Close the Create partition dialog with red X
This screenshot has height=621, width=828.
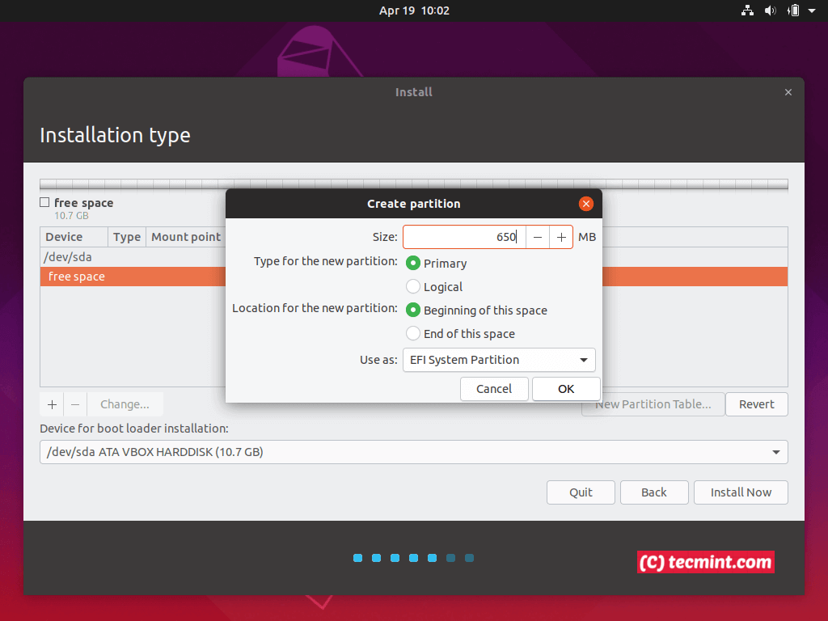click(585, 203)
